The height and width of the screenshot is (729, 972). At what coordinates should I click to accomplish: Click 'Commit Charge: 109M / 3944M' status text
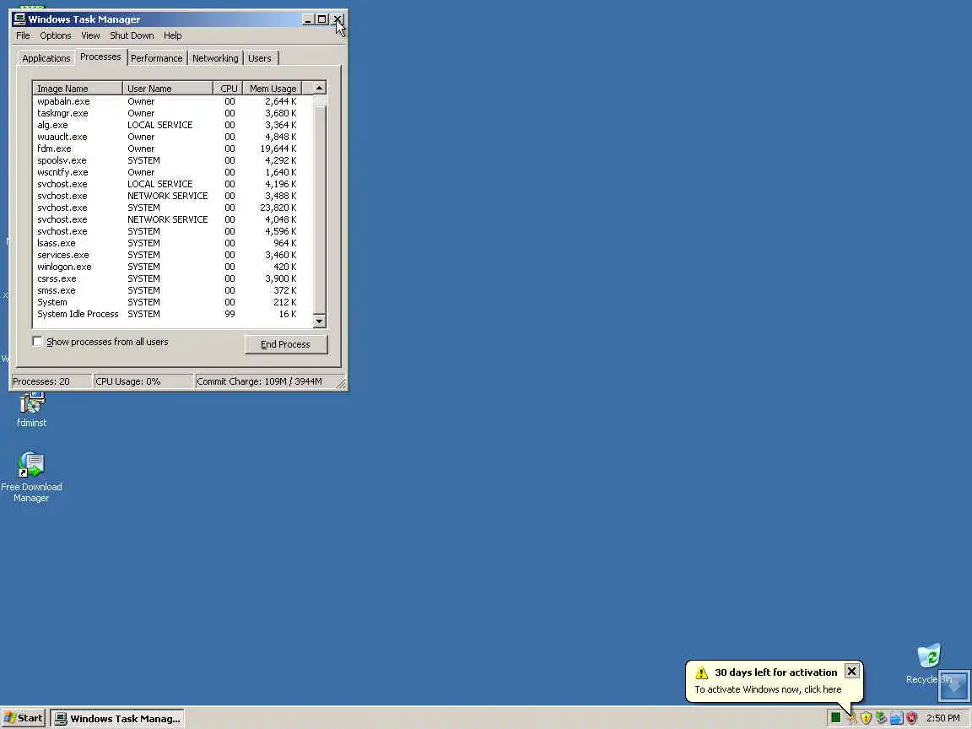coord(259,381)
